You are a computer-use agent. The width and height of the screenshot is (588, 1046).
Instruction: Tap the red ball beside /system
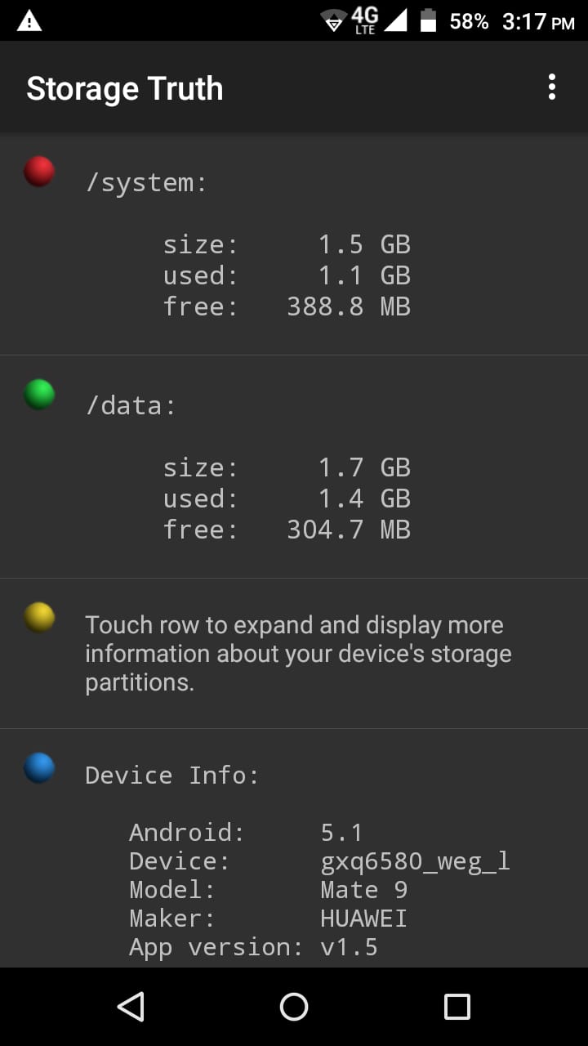point(39,172)
